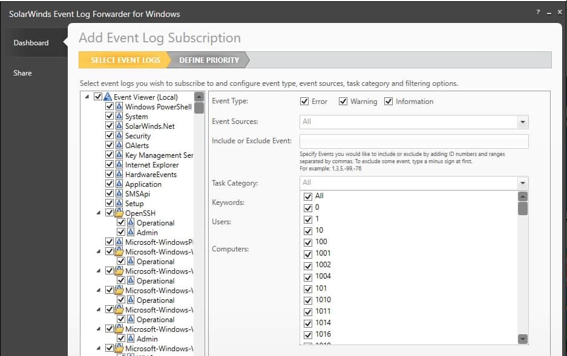Click task category value 1010
The image size is (567, 356).
click(x=323, y=300)
